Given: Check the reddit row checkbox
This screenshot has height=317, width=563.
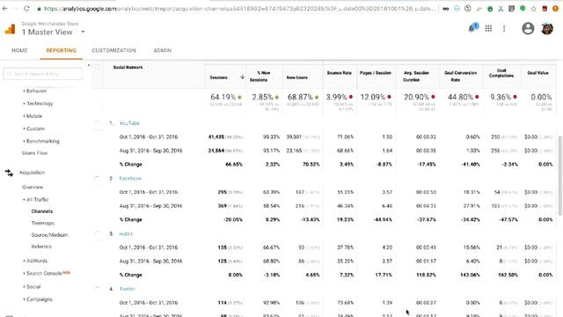Looking at the screenshot, I should coord(98,233).
